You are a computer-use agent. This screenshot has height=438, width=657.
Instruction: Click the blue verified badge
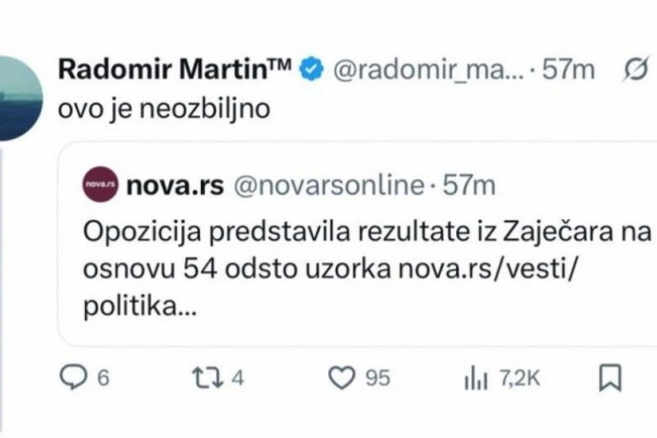point(310,71)
